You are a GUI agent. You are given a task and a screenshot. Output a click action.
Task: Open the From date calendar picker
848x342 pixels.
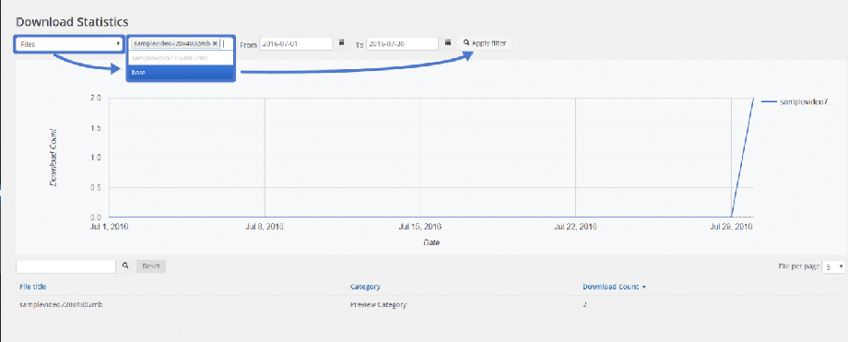click(341, 42)
